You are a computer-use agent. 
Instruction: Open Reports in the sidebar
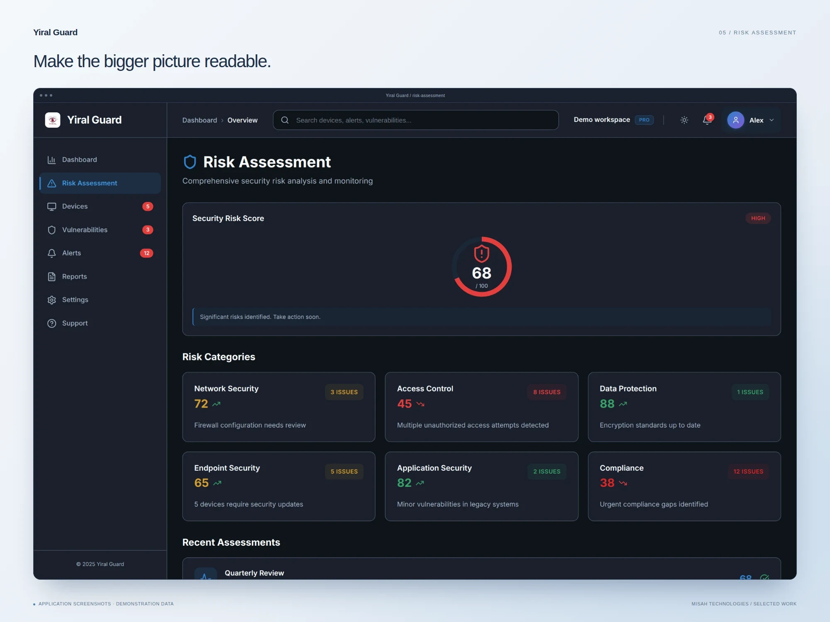(x=100, y=277)
